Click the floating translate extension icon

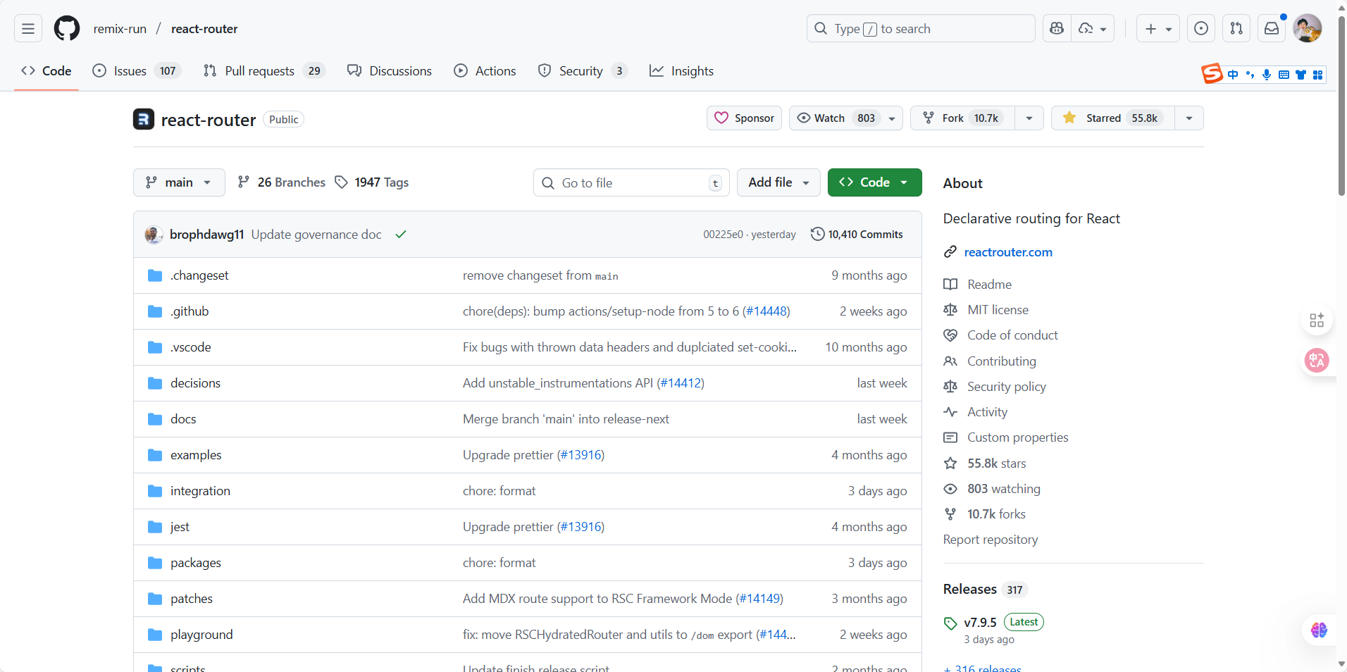(x=1317, y=361)
